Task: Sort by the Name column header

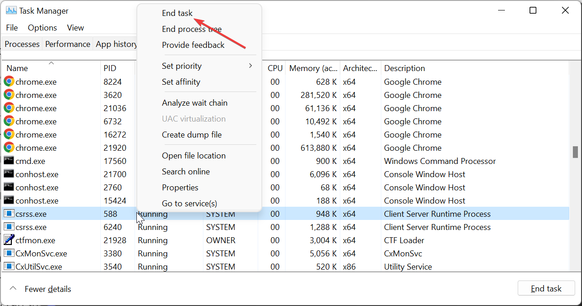Action: click(17, 68)
